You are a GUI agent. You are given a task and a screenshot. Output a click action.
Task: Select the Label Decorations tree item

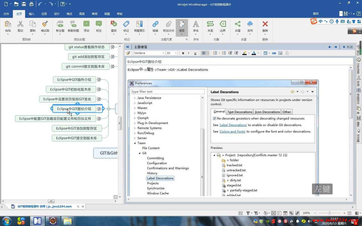coord(160,178)
